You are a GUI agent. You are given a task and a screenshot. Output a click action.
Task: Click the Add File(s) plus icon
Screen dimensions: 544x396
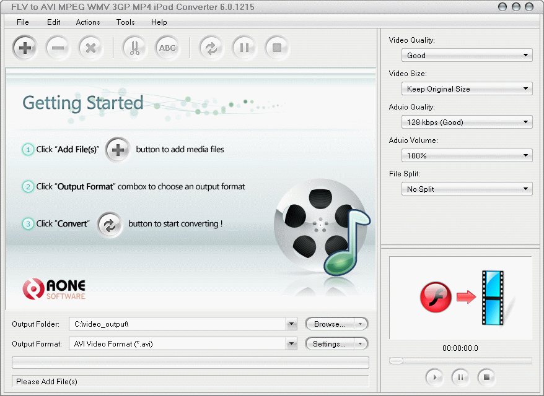point(25,48)
